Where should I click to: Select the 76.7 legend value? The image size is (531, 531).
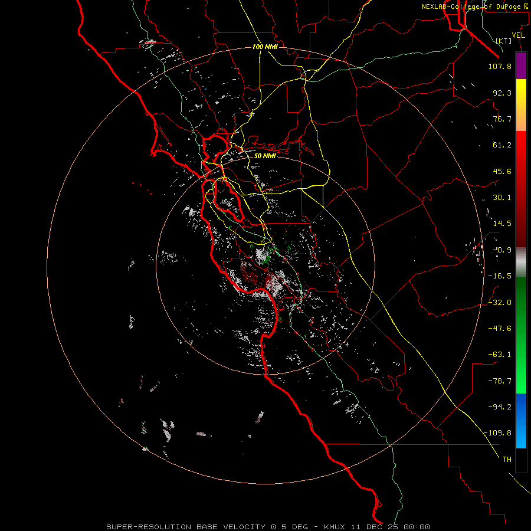pyautogui.click(x=502, y=119)
